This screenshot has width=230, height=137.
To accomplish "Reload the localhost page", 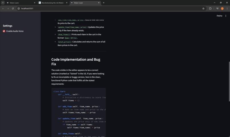I will click(13, 9).
